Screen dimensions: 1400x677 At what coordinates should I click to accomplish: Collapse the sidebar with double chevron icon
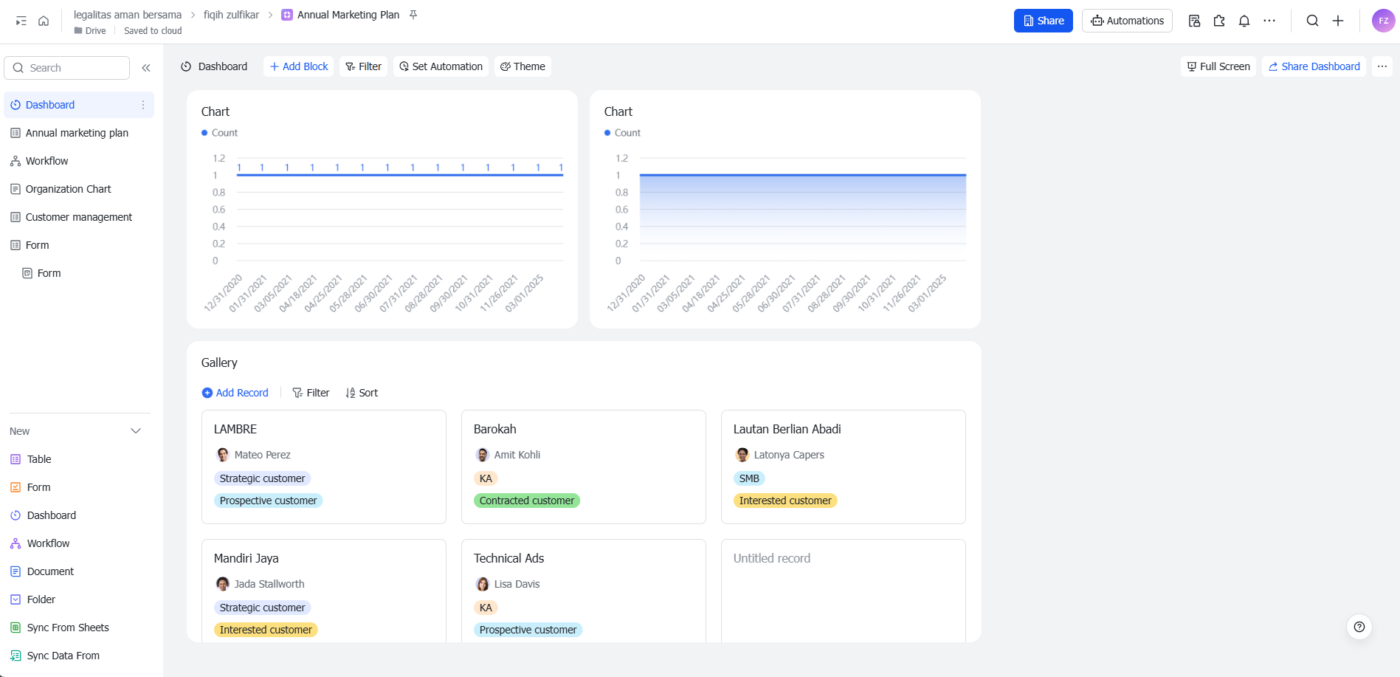pos(146,68)
